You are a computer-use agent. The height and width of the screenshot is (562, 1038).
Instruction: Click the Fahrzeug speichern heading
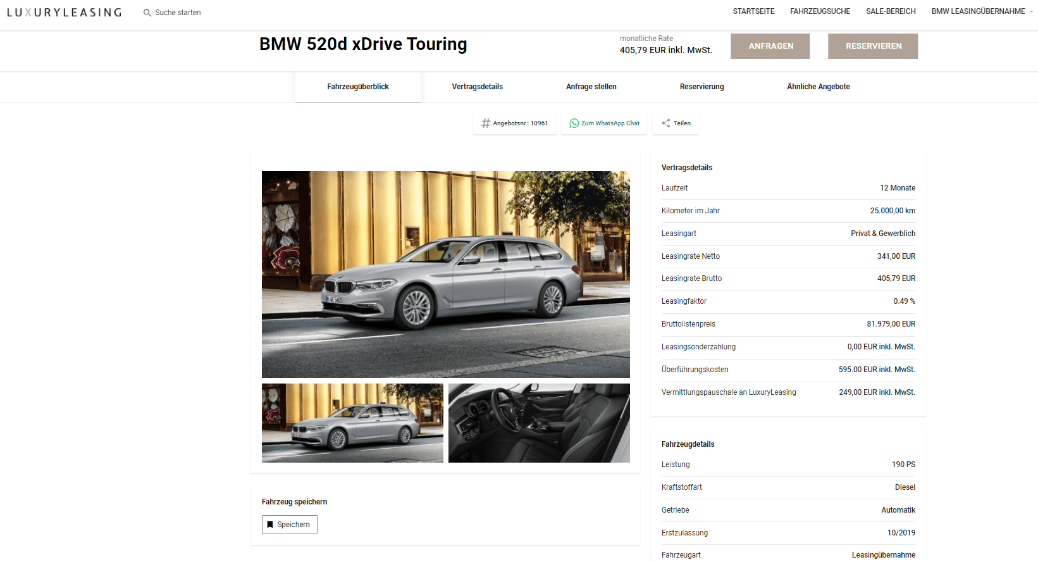click(x=294, y=502)
